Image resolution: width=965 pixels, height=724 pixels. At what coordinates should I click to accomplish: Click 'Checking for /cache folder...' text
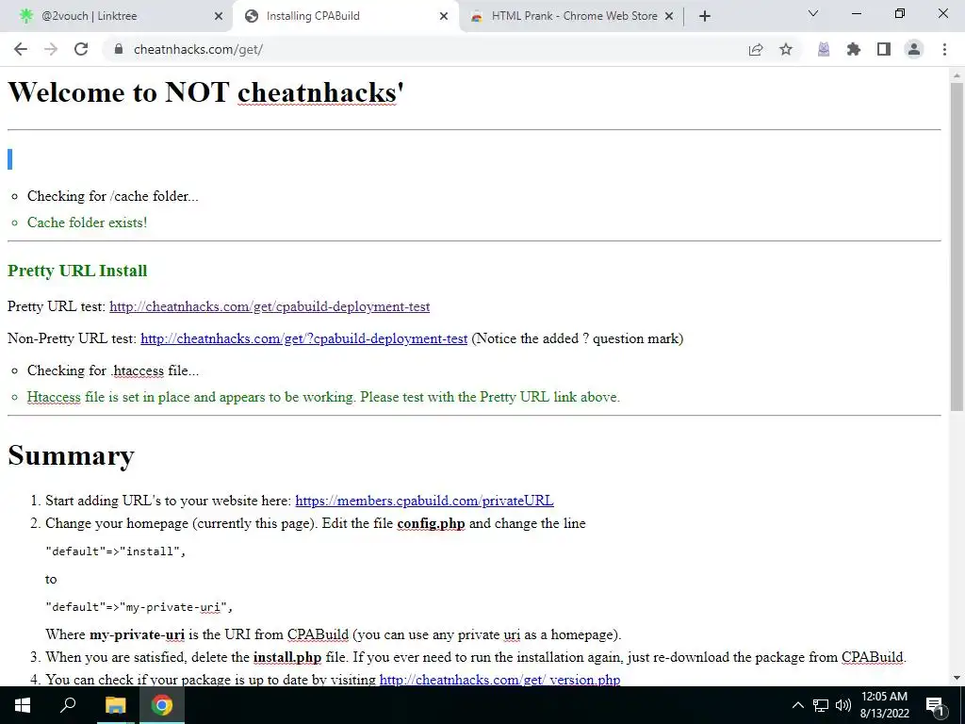(x=113, y=196)
